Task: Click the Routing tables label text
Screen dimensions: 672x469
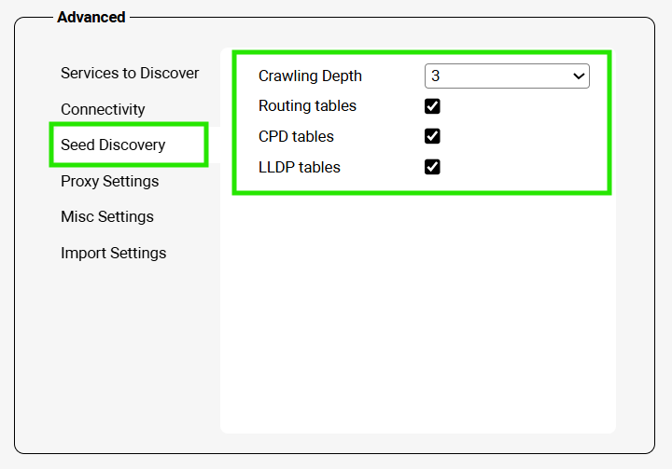Action: click(307, 106)
